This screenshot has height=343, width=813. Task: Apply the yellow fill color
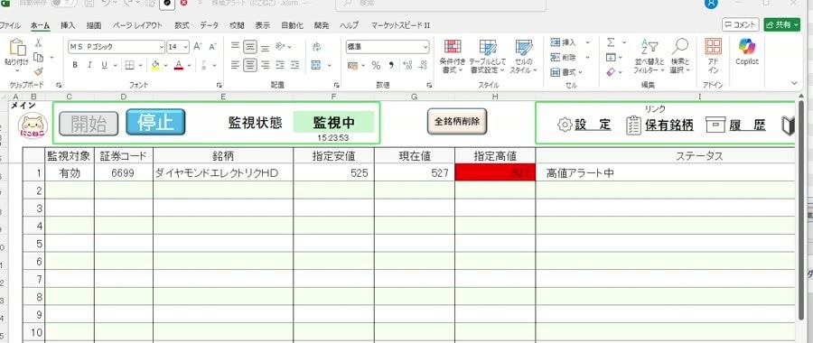pyautogui.click(x=155, y=65)
